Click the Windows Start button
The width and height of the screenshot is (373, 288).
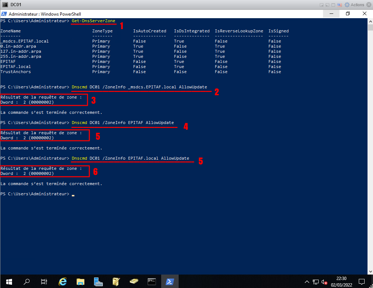(9, 281)
